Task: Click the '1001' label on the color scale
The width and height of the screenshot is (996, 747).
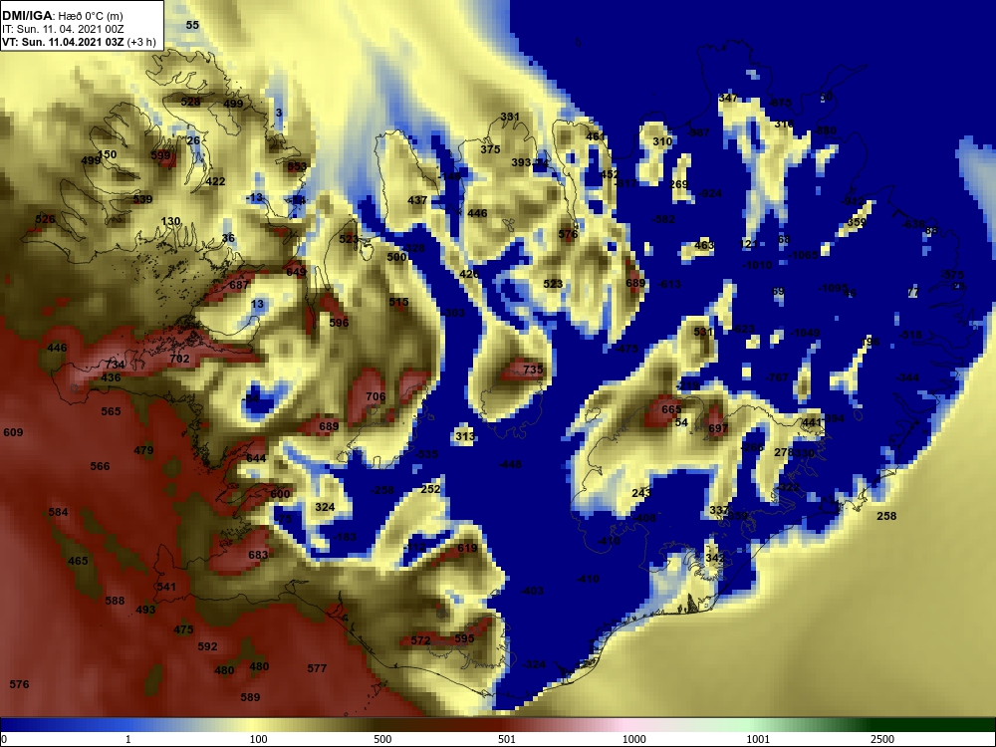Action: [x=757, y=739]
